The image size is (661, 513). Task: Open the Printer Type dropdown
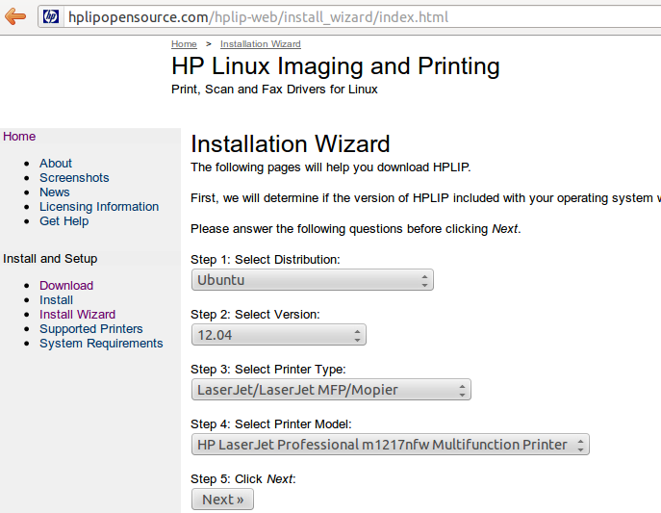331,390
